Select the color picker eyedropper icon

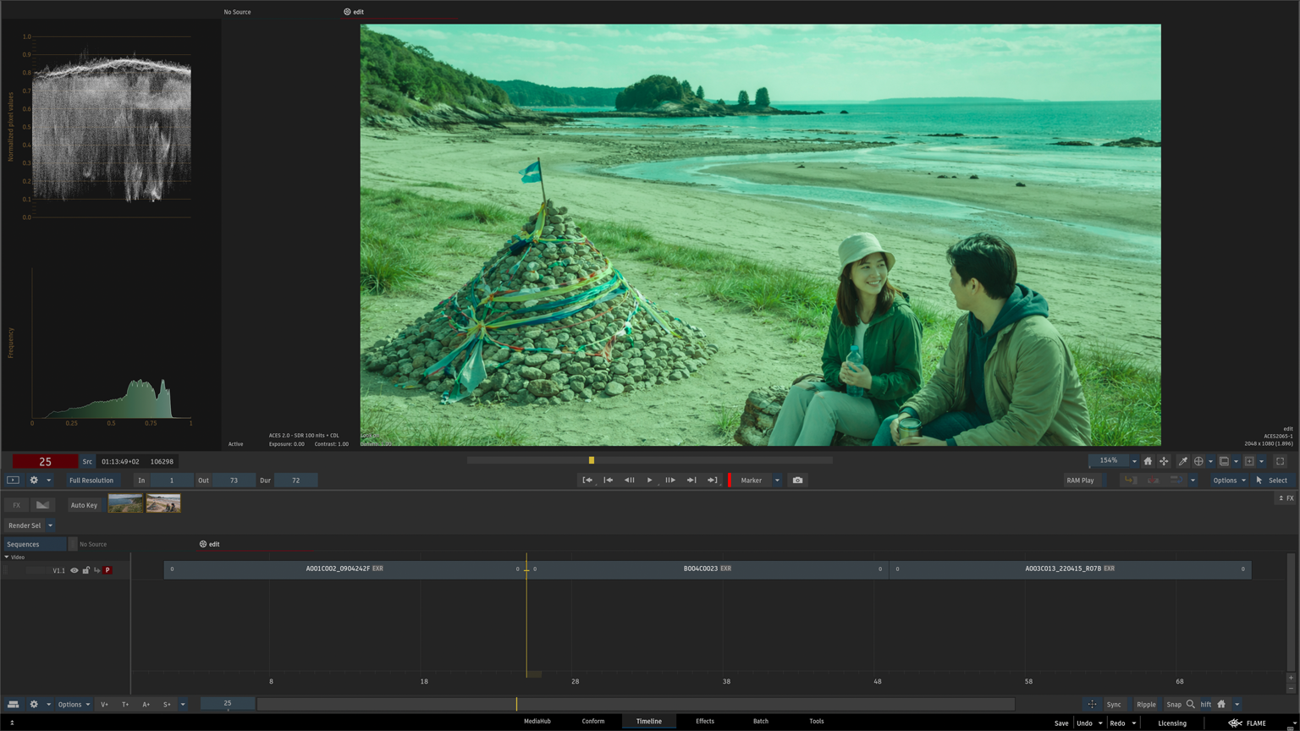pyautogui.click(x=1183, y=461)
